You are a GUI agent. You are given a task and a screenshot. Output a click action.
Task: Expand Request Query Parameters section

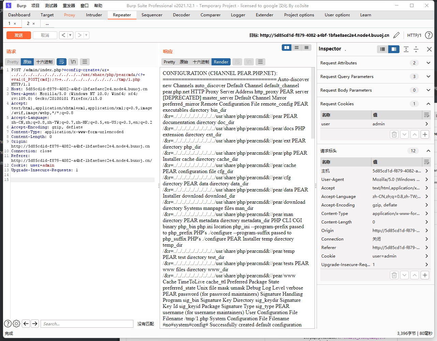[x=428, y=76]
